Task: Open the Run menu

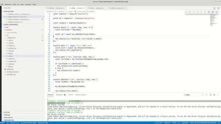Action: coord(22,4)
